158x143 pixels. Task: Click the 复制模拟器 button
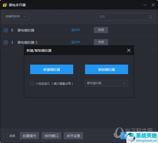pyautogui.click(x=106, y=69)
